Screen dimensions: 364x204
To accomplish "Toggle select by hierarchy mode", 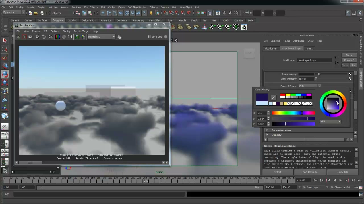I will point(78,13).
